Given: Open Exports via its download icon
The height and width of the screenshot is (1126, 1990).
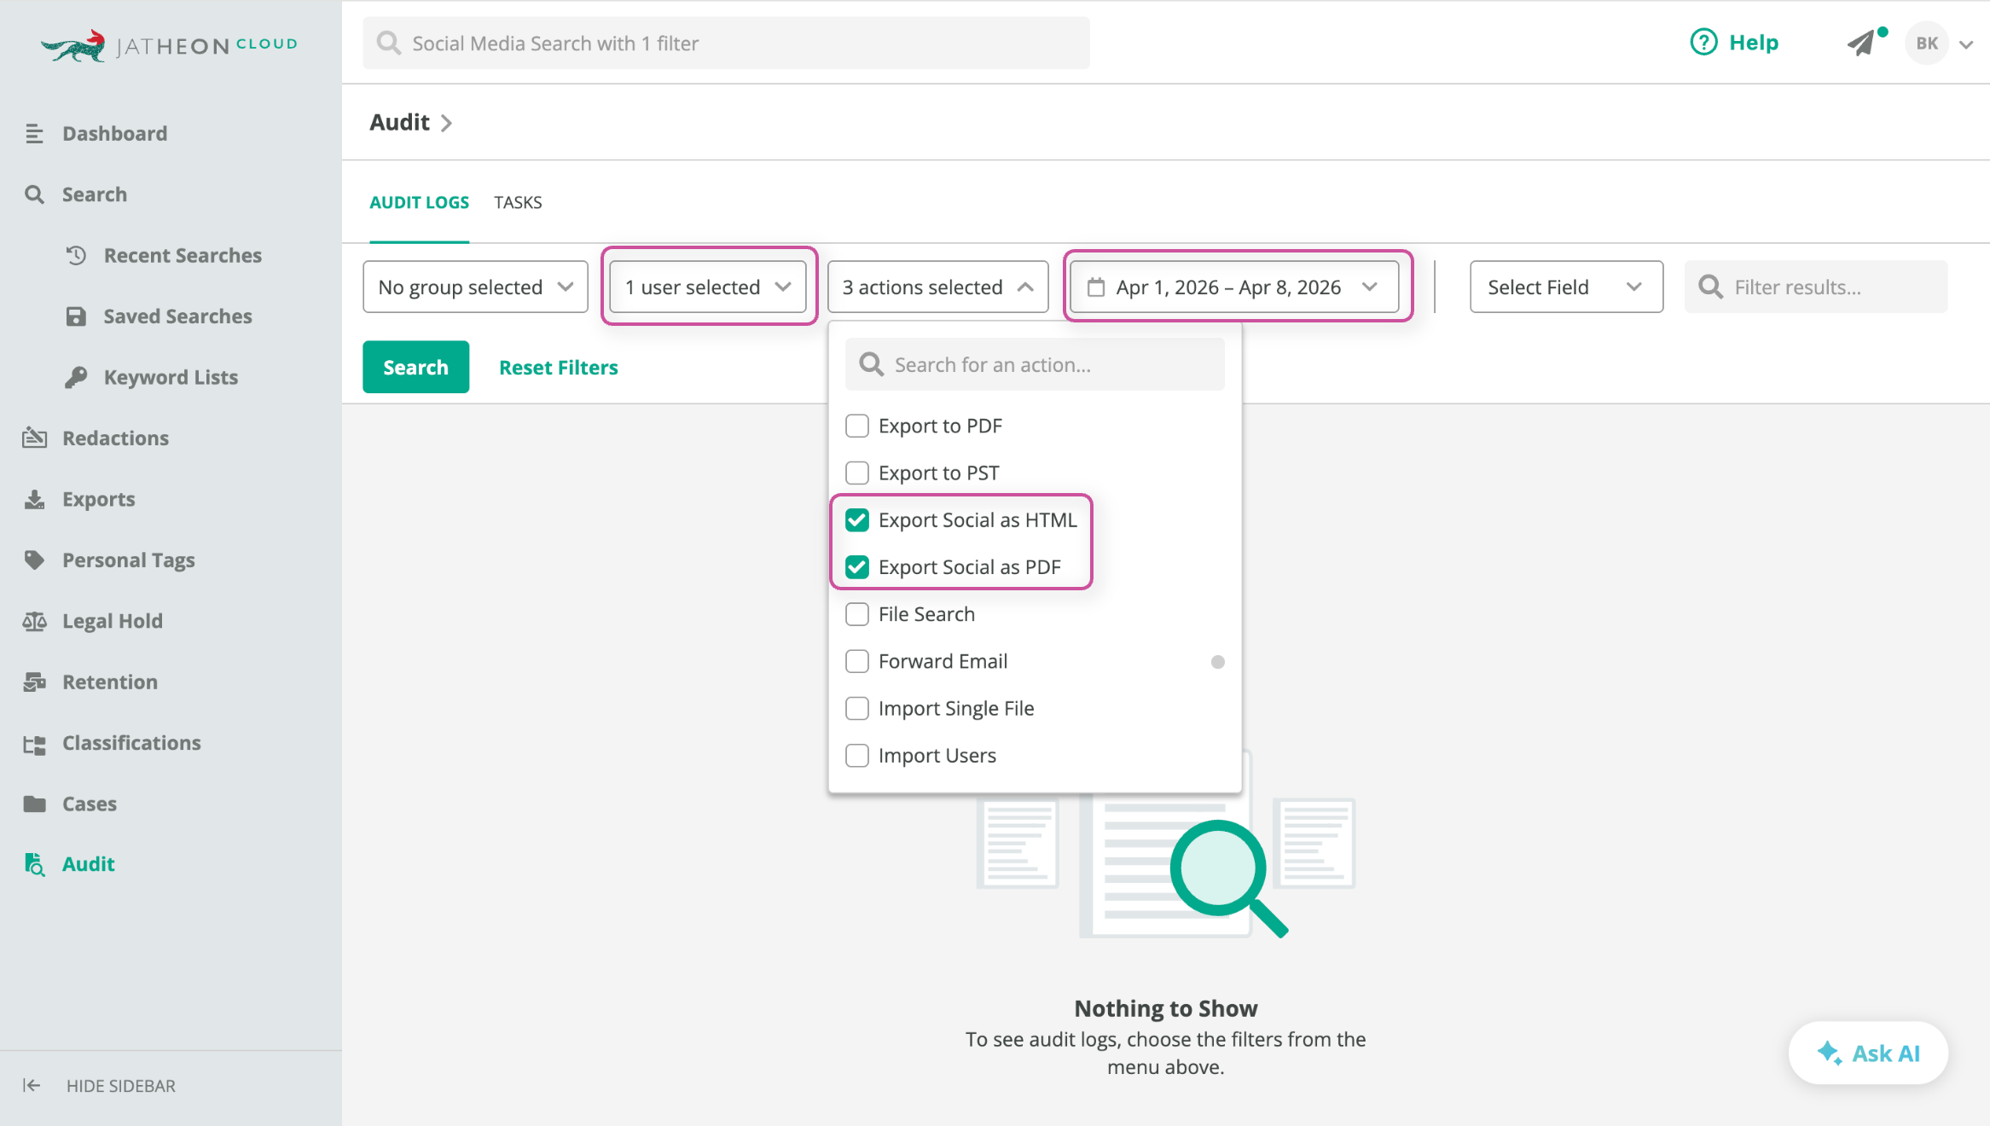Looking at the screenshot, I should 34,499.
